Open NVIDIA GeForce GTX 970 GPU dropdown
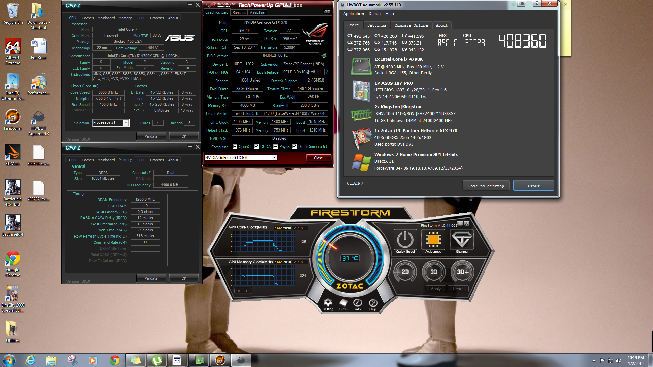This screenshot has height=367, width=653. pyautogui.click(x=240, y=158)
